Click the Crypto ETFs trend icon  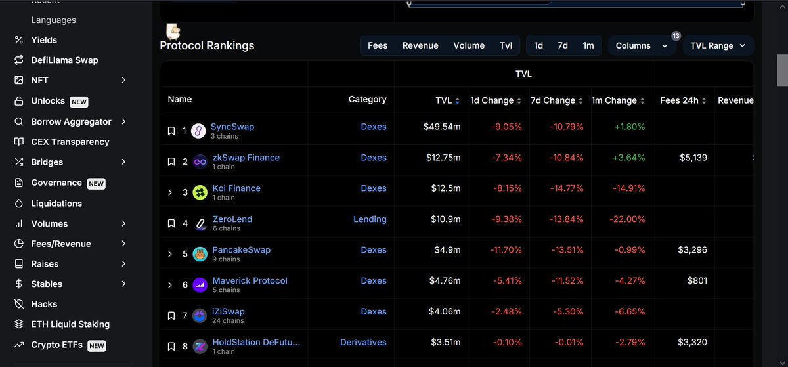(19, 345)
